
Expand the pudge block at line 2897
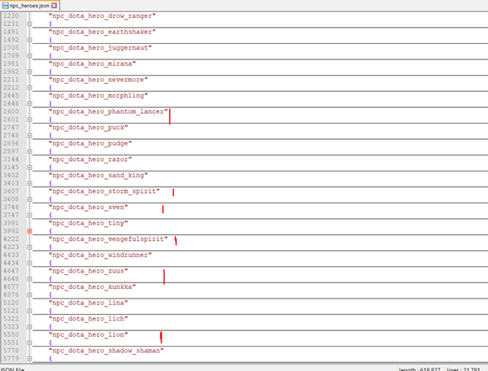click(x=29, y=151)
